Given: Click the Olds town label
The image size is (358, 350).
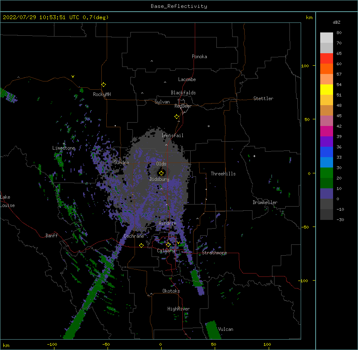Looking at the screenshot, I should tap(161, 164).
